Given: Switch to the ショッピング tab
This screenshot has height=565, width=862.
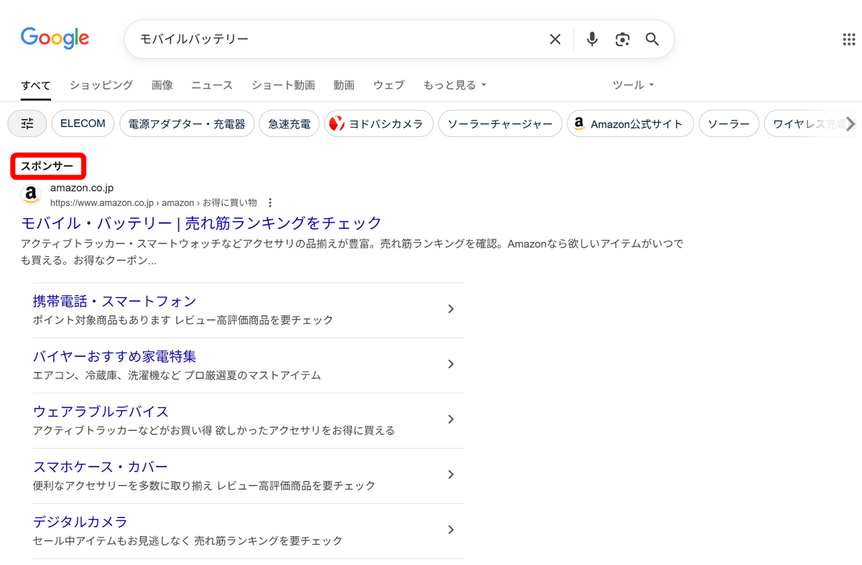Looking at the screenshot, I should (101, 85).
